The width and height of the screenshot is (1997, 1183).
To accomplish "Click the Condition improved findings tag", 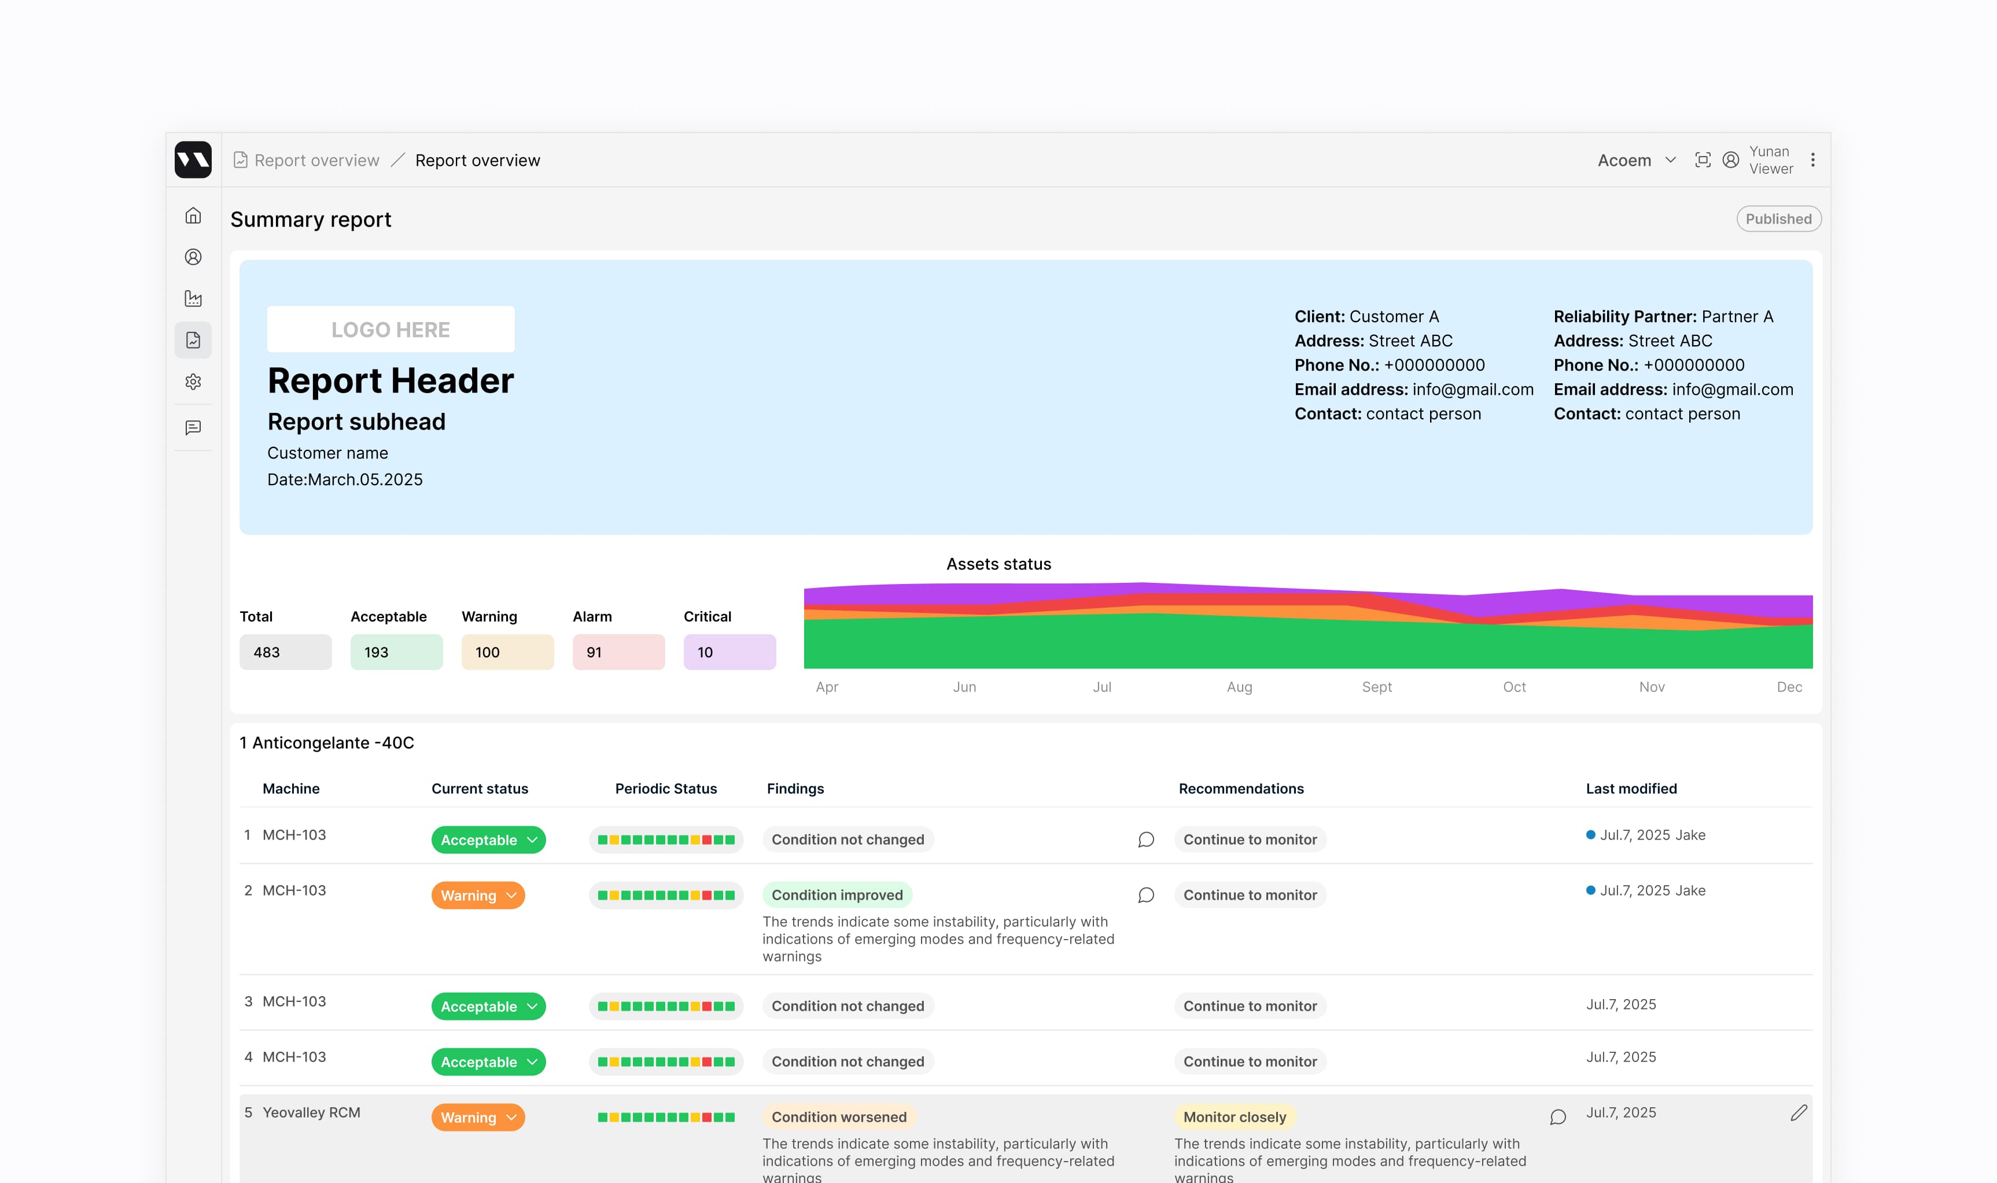I will (837, 895).
